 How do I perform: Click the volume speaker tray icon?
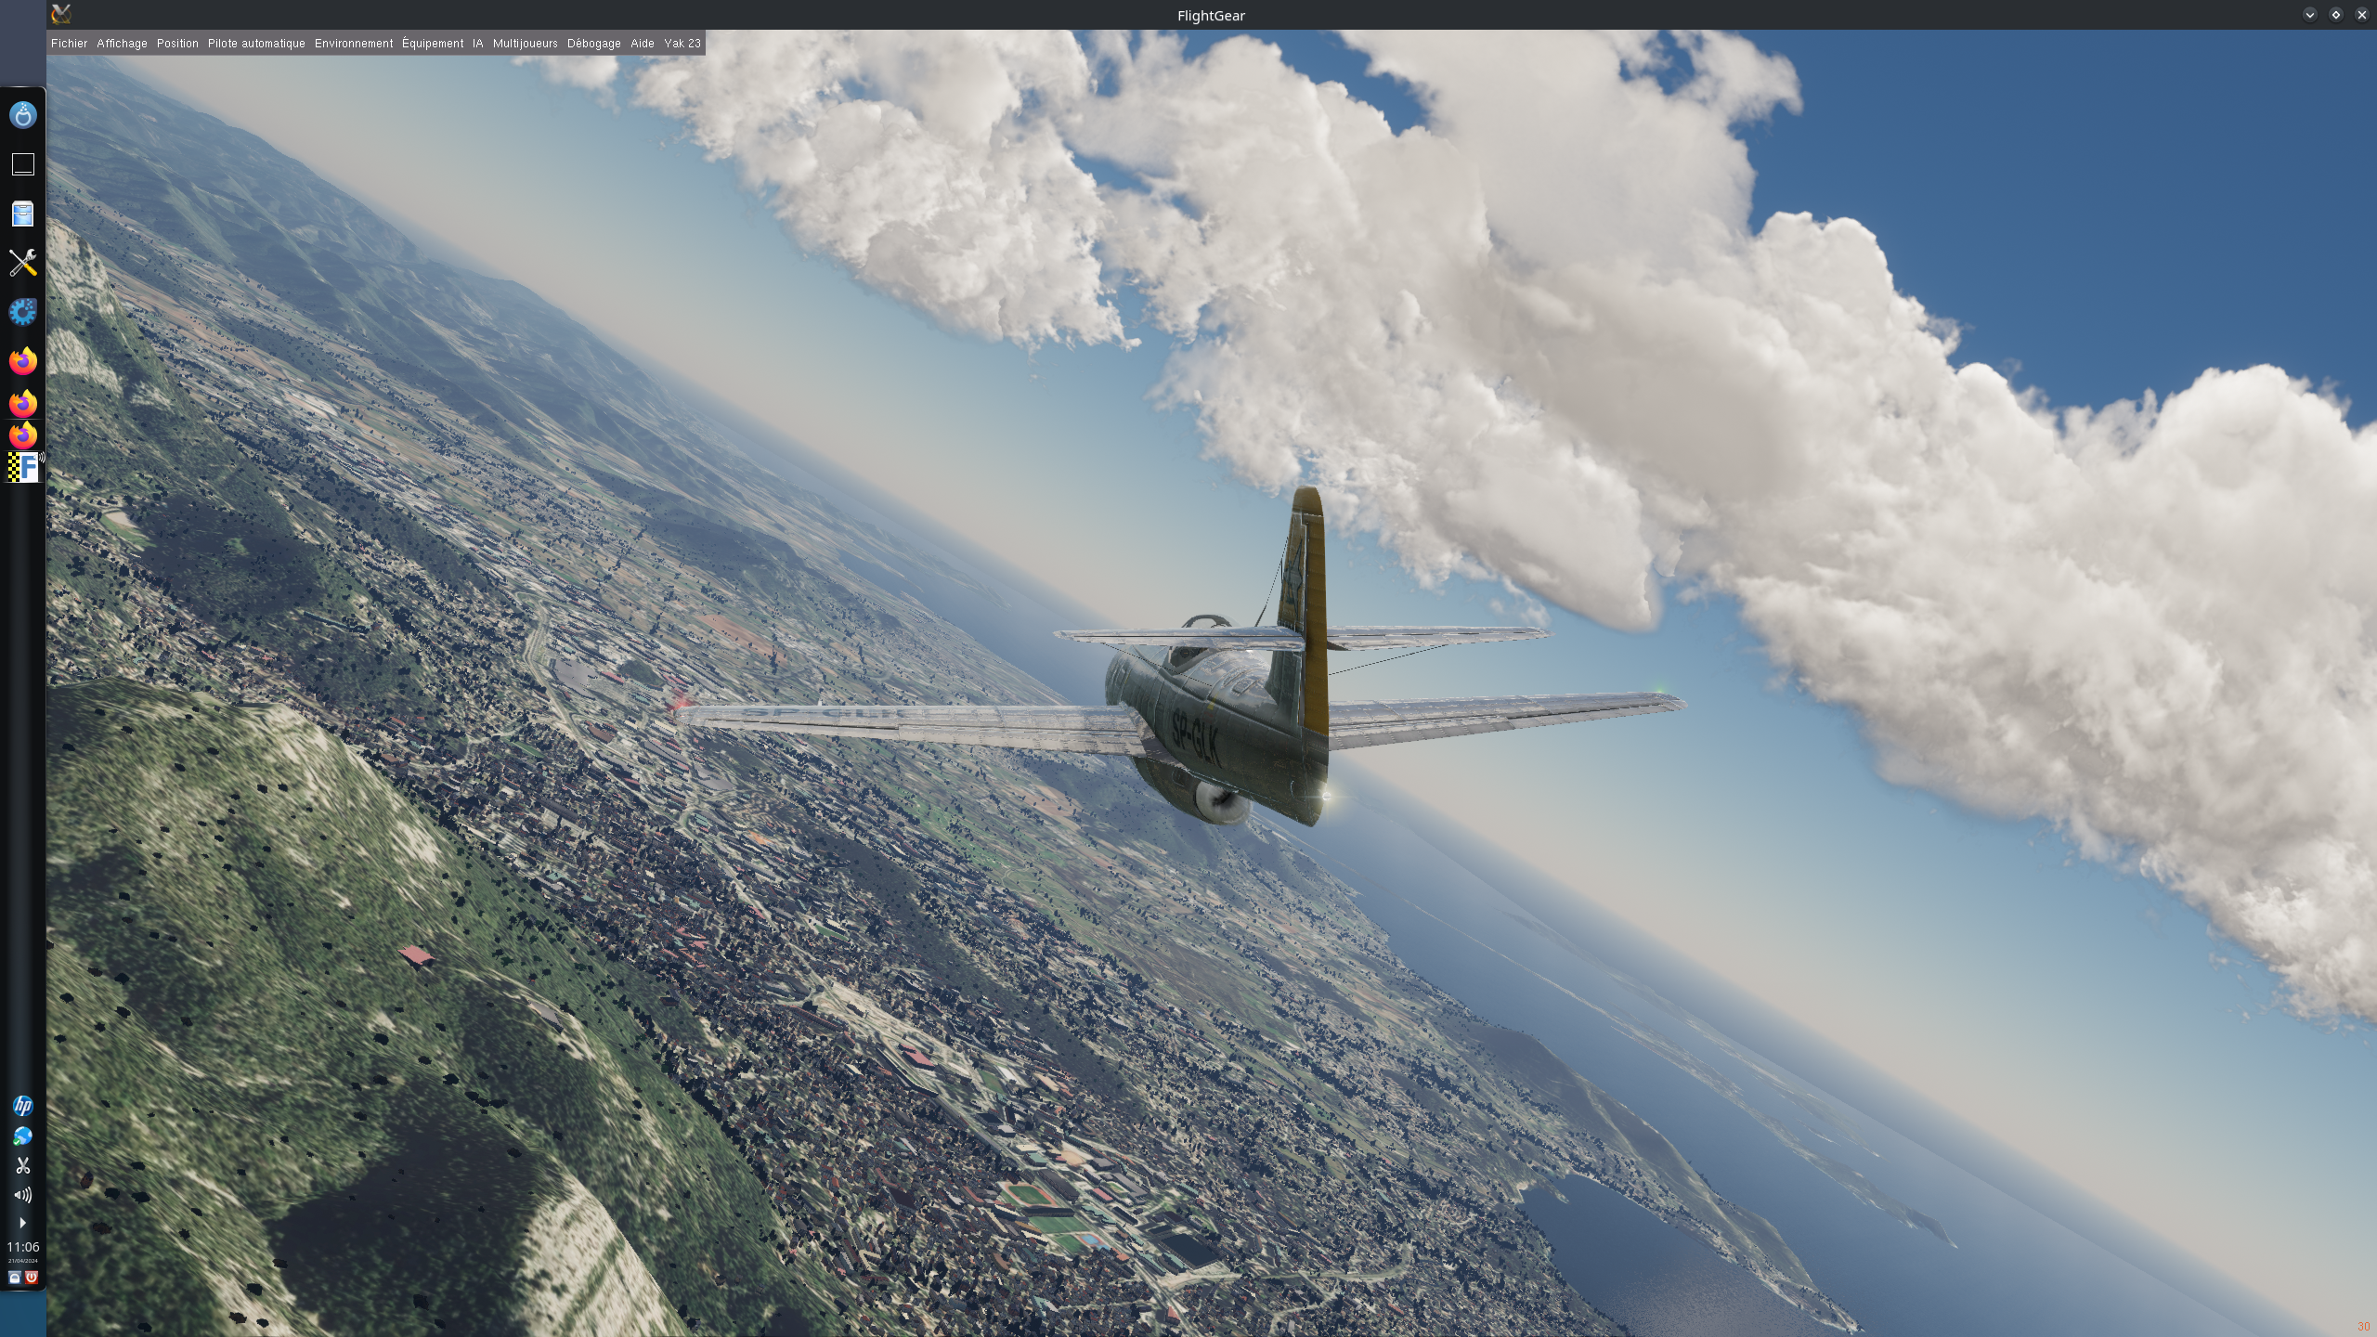coord(22,1195)
